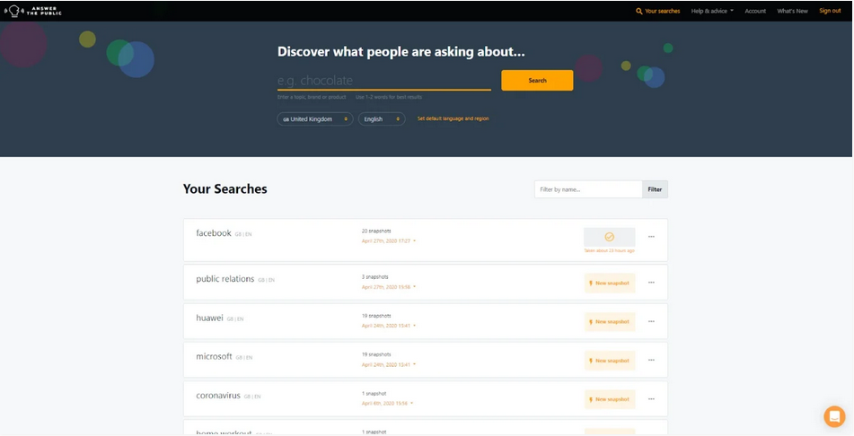
Task: Open more options for public relations row
Action: point(651,283)
